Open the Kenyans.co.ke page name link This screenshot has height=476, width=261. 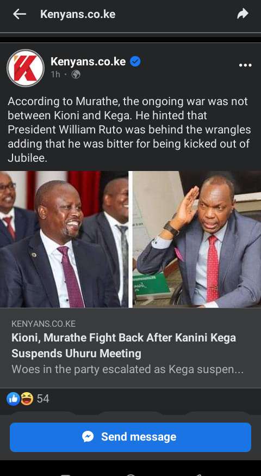coord(88,62)
